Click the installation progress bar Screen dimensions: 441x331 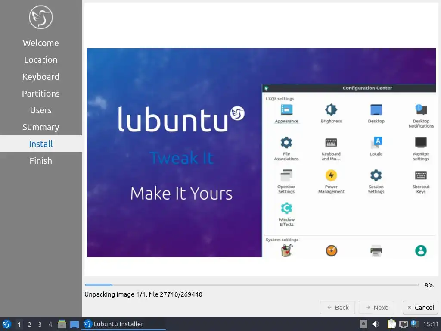[252, 285]
